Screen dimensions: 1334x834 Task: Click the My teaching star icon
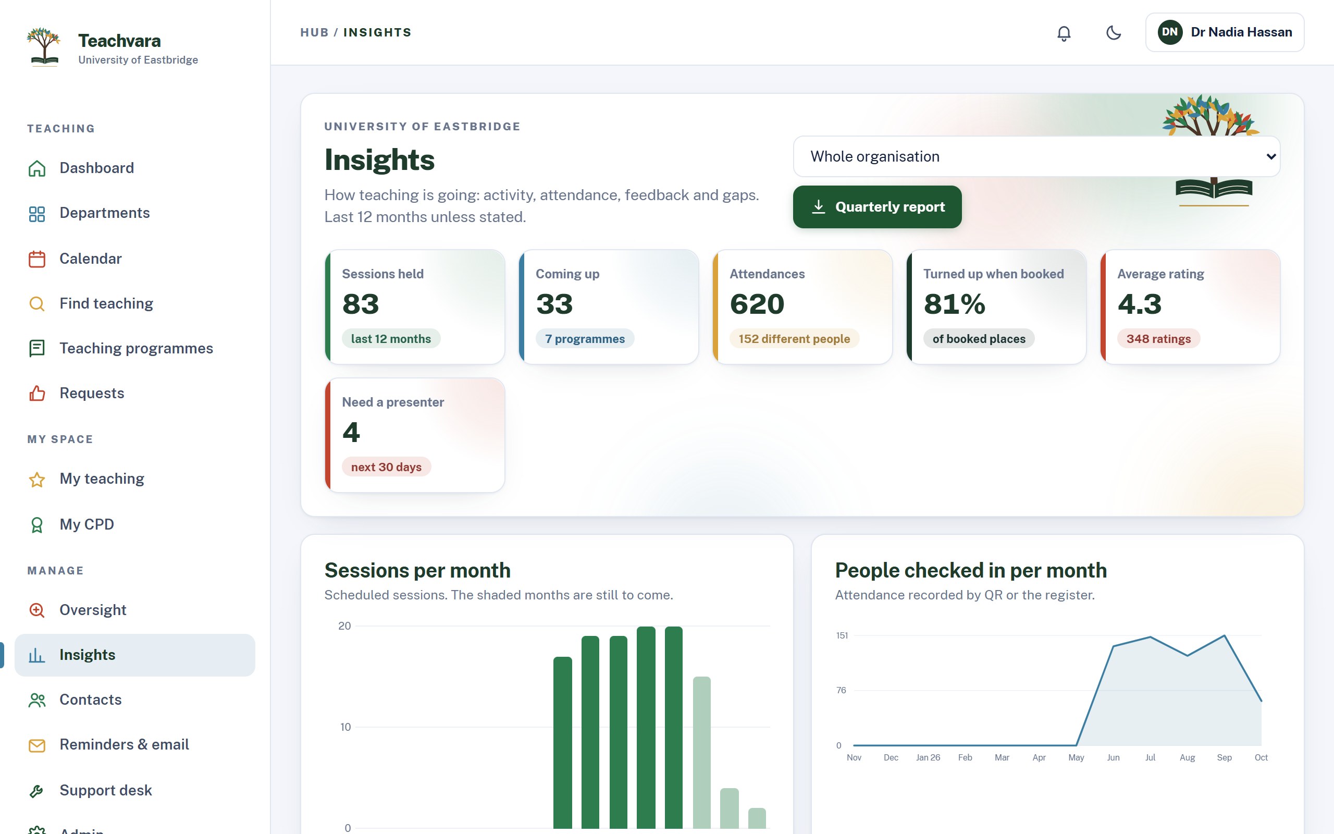click(37, 480)
